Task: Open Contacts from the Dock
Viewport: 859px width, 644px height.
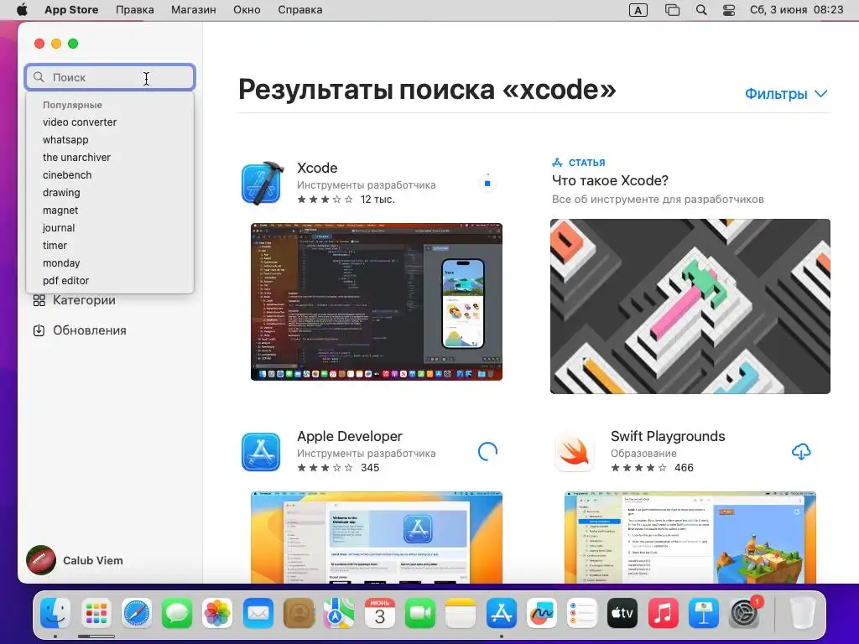Action: (299, 613)
